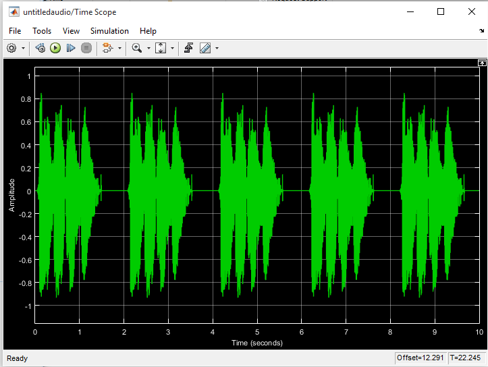Expand the Zoom tool dropdown arrow
Screen dimensions: 488x367
(x=148, y=48)
